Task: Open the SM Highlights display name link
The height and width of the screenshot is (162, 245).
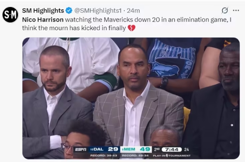Action: (43, 10)
